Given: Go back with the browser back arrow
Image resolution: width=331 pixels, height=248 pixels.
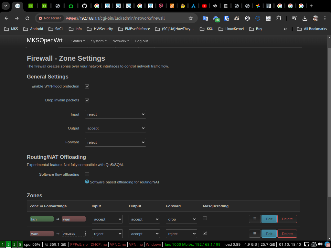Looking at the screenshot, I should [6, 18].
